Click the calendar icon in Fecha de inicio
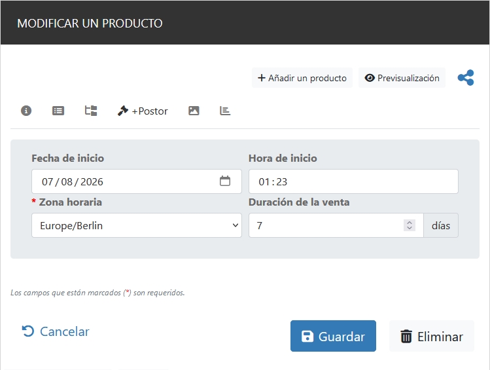Viewport: 490px width, 370px height. click(x=225, y=181)
